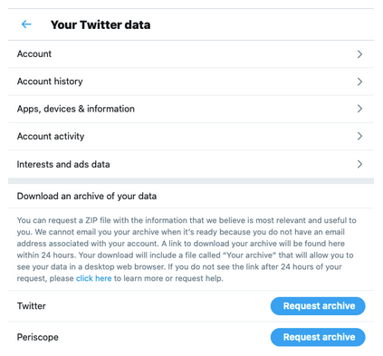383x356 pixels.
Task: Open the Account menu item
Action: (x=34, y=53)
